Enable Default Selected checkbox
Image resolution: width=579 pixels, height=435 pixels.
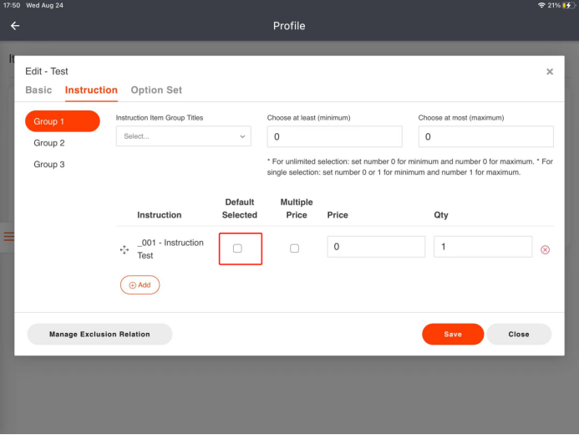(237, 248)
